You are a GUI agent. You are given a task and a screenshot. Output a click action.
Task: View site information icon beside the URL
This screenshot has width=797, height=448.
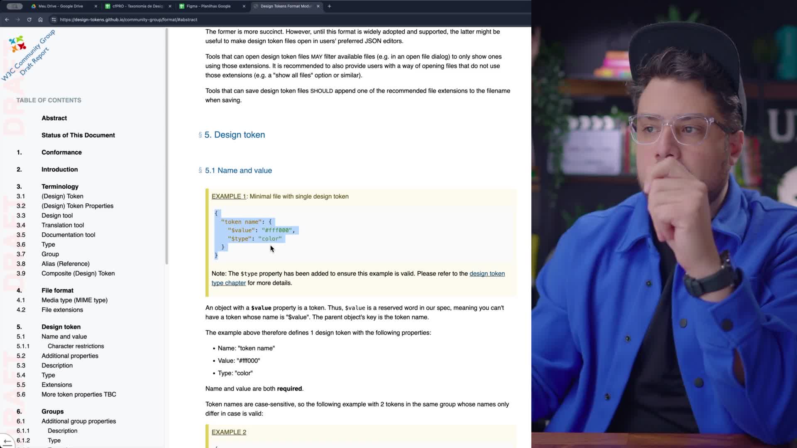point(54,19)
